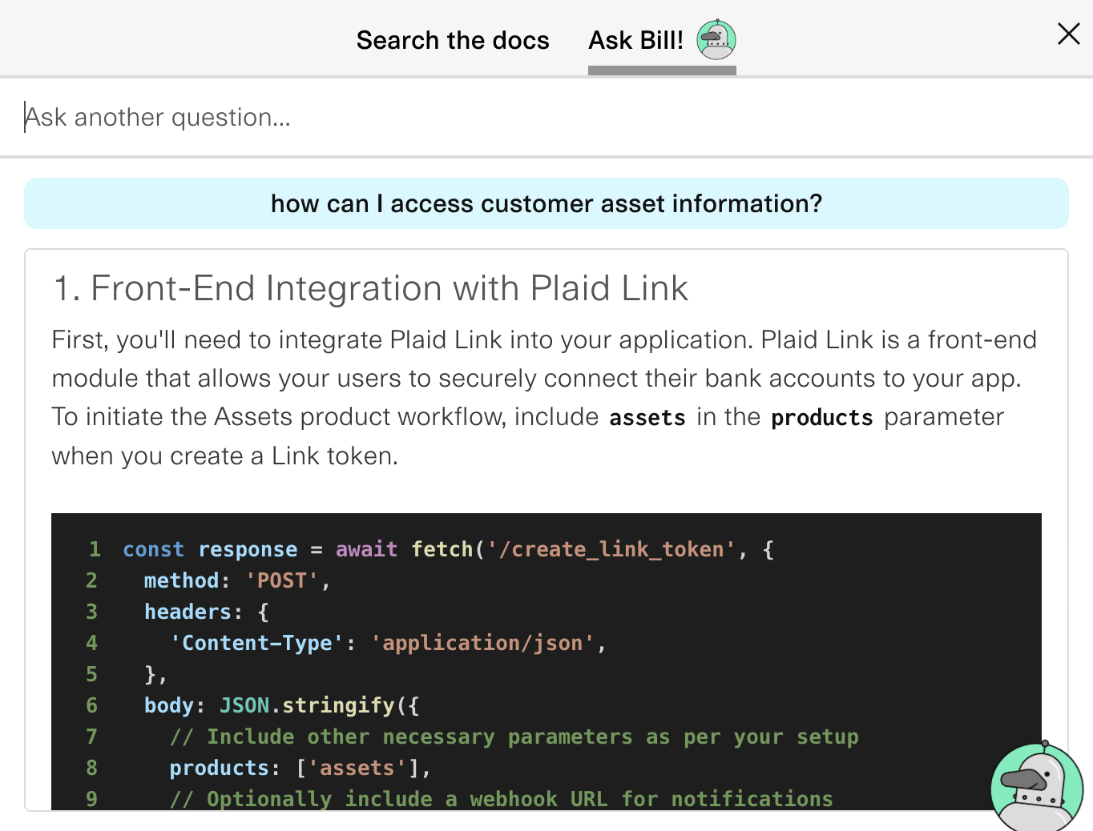Screen dimensions: 1093x831
Task: Switch to the "Search the docs" tab
Action: click(x=453, y=40)
